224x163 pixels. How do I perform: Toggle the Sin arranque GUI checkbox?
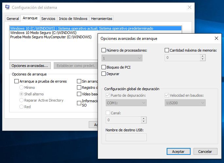79,81
